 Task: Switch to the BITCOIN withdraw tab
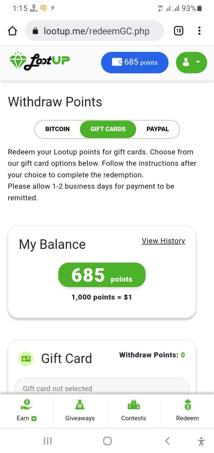coord(57,129)
